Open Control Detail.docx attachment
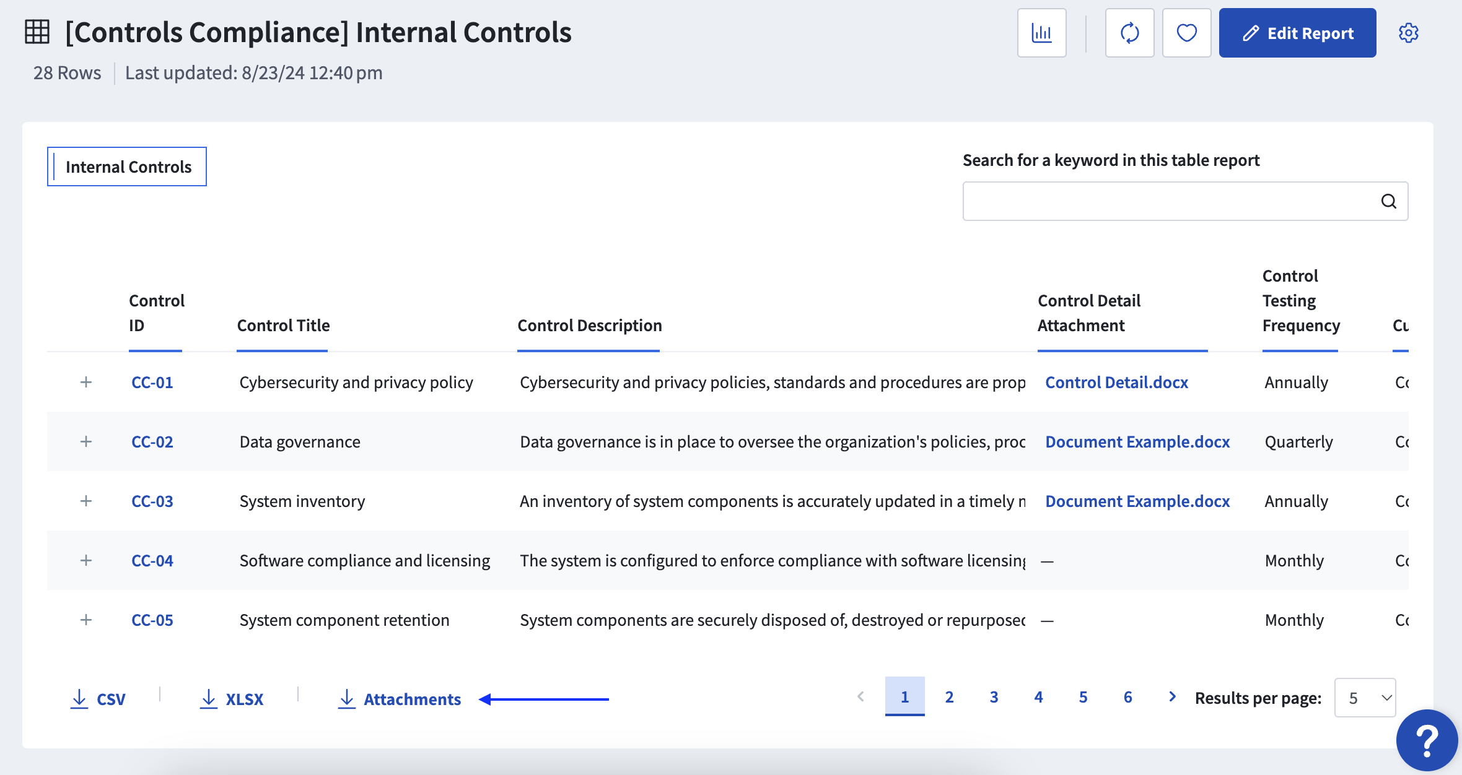Screen dimensions: 1462x775 (x=1116, y=383)
